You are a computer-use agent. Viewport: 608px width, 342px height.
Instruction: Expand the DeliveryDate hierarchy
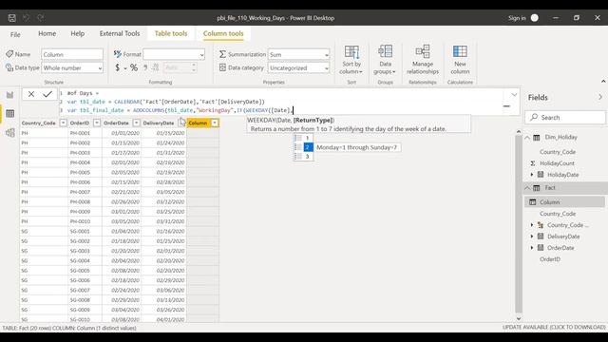coord(532,237)
